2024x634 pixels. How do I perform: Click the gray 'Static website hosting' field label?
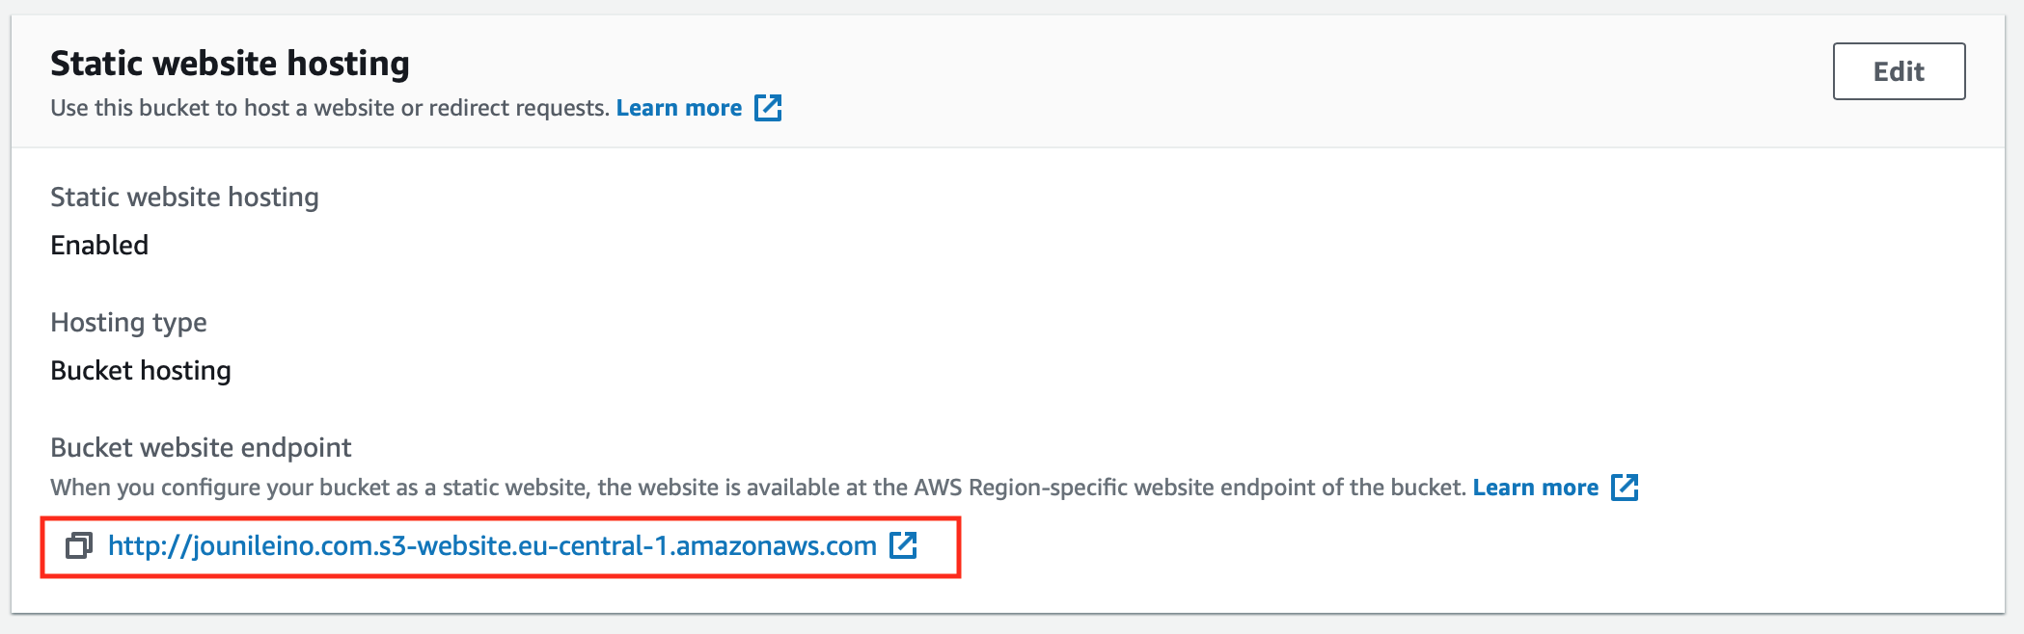tap(184, 197)
